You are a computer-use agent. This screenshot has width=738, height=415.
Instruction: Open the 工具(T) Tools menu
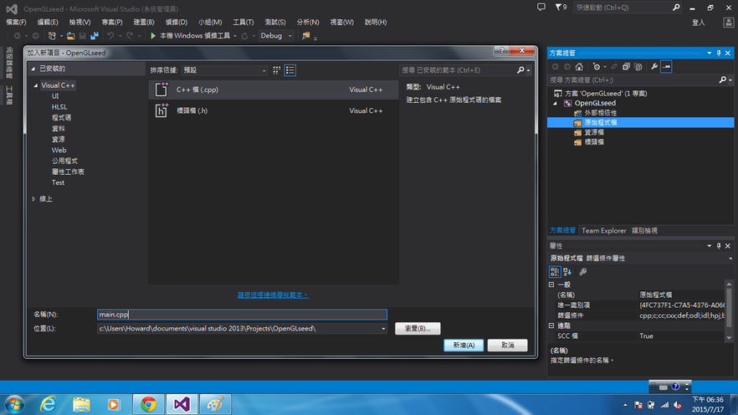click(243, 22)
